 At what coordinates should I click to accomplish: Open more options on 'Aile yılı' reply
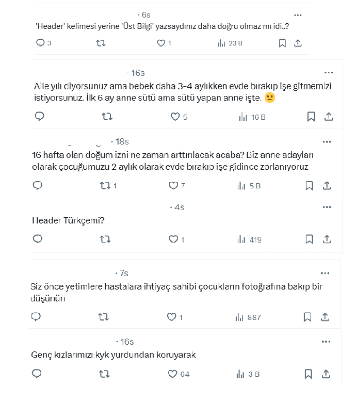click(328, 73)
